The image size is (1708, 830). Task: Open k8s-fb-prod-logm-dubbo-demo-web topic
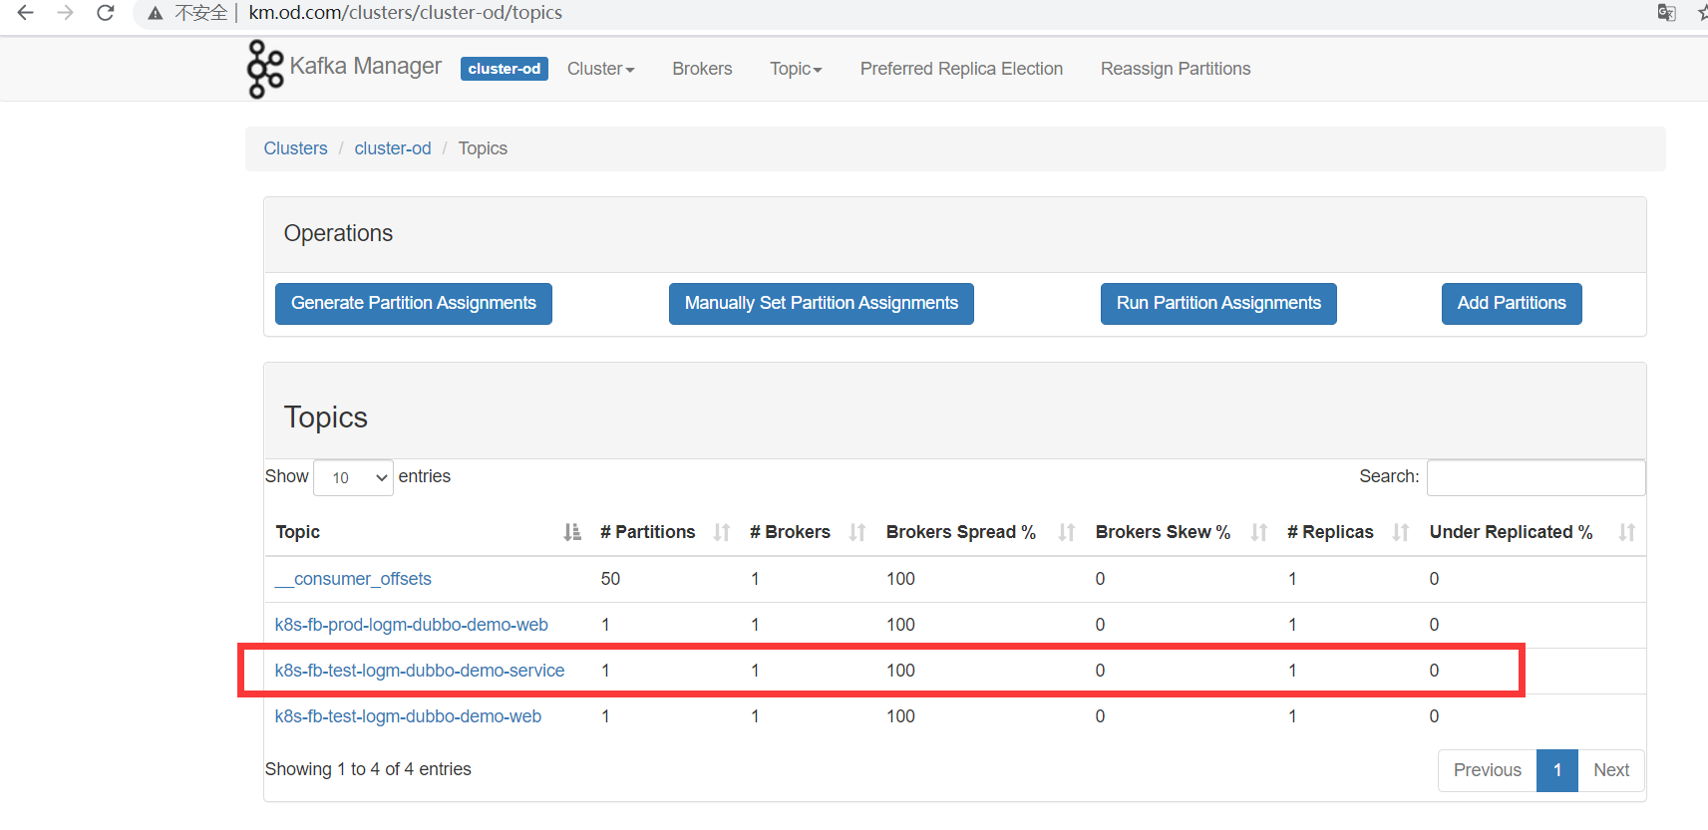click(412, 625)
